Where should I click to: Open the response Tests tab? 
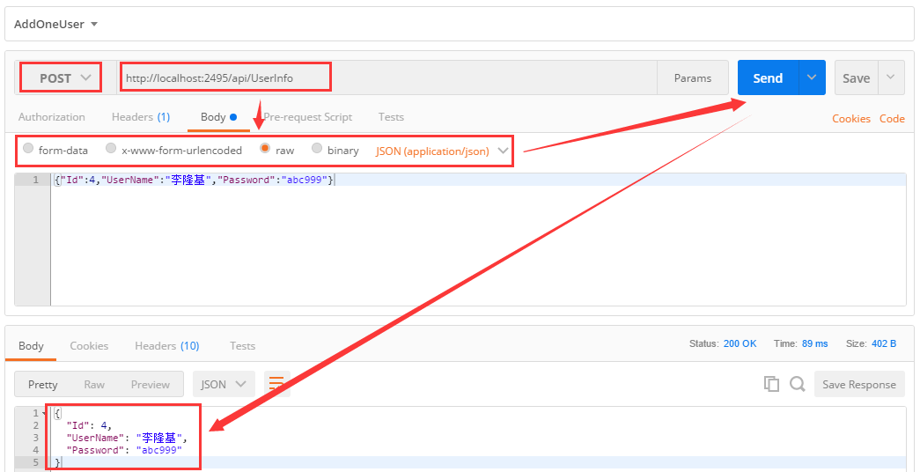(x=242, y=346)
